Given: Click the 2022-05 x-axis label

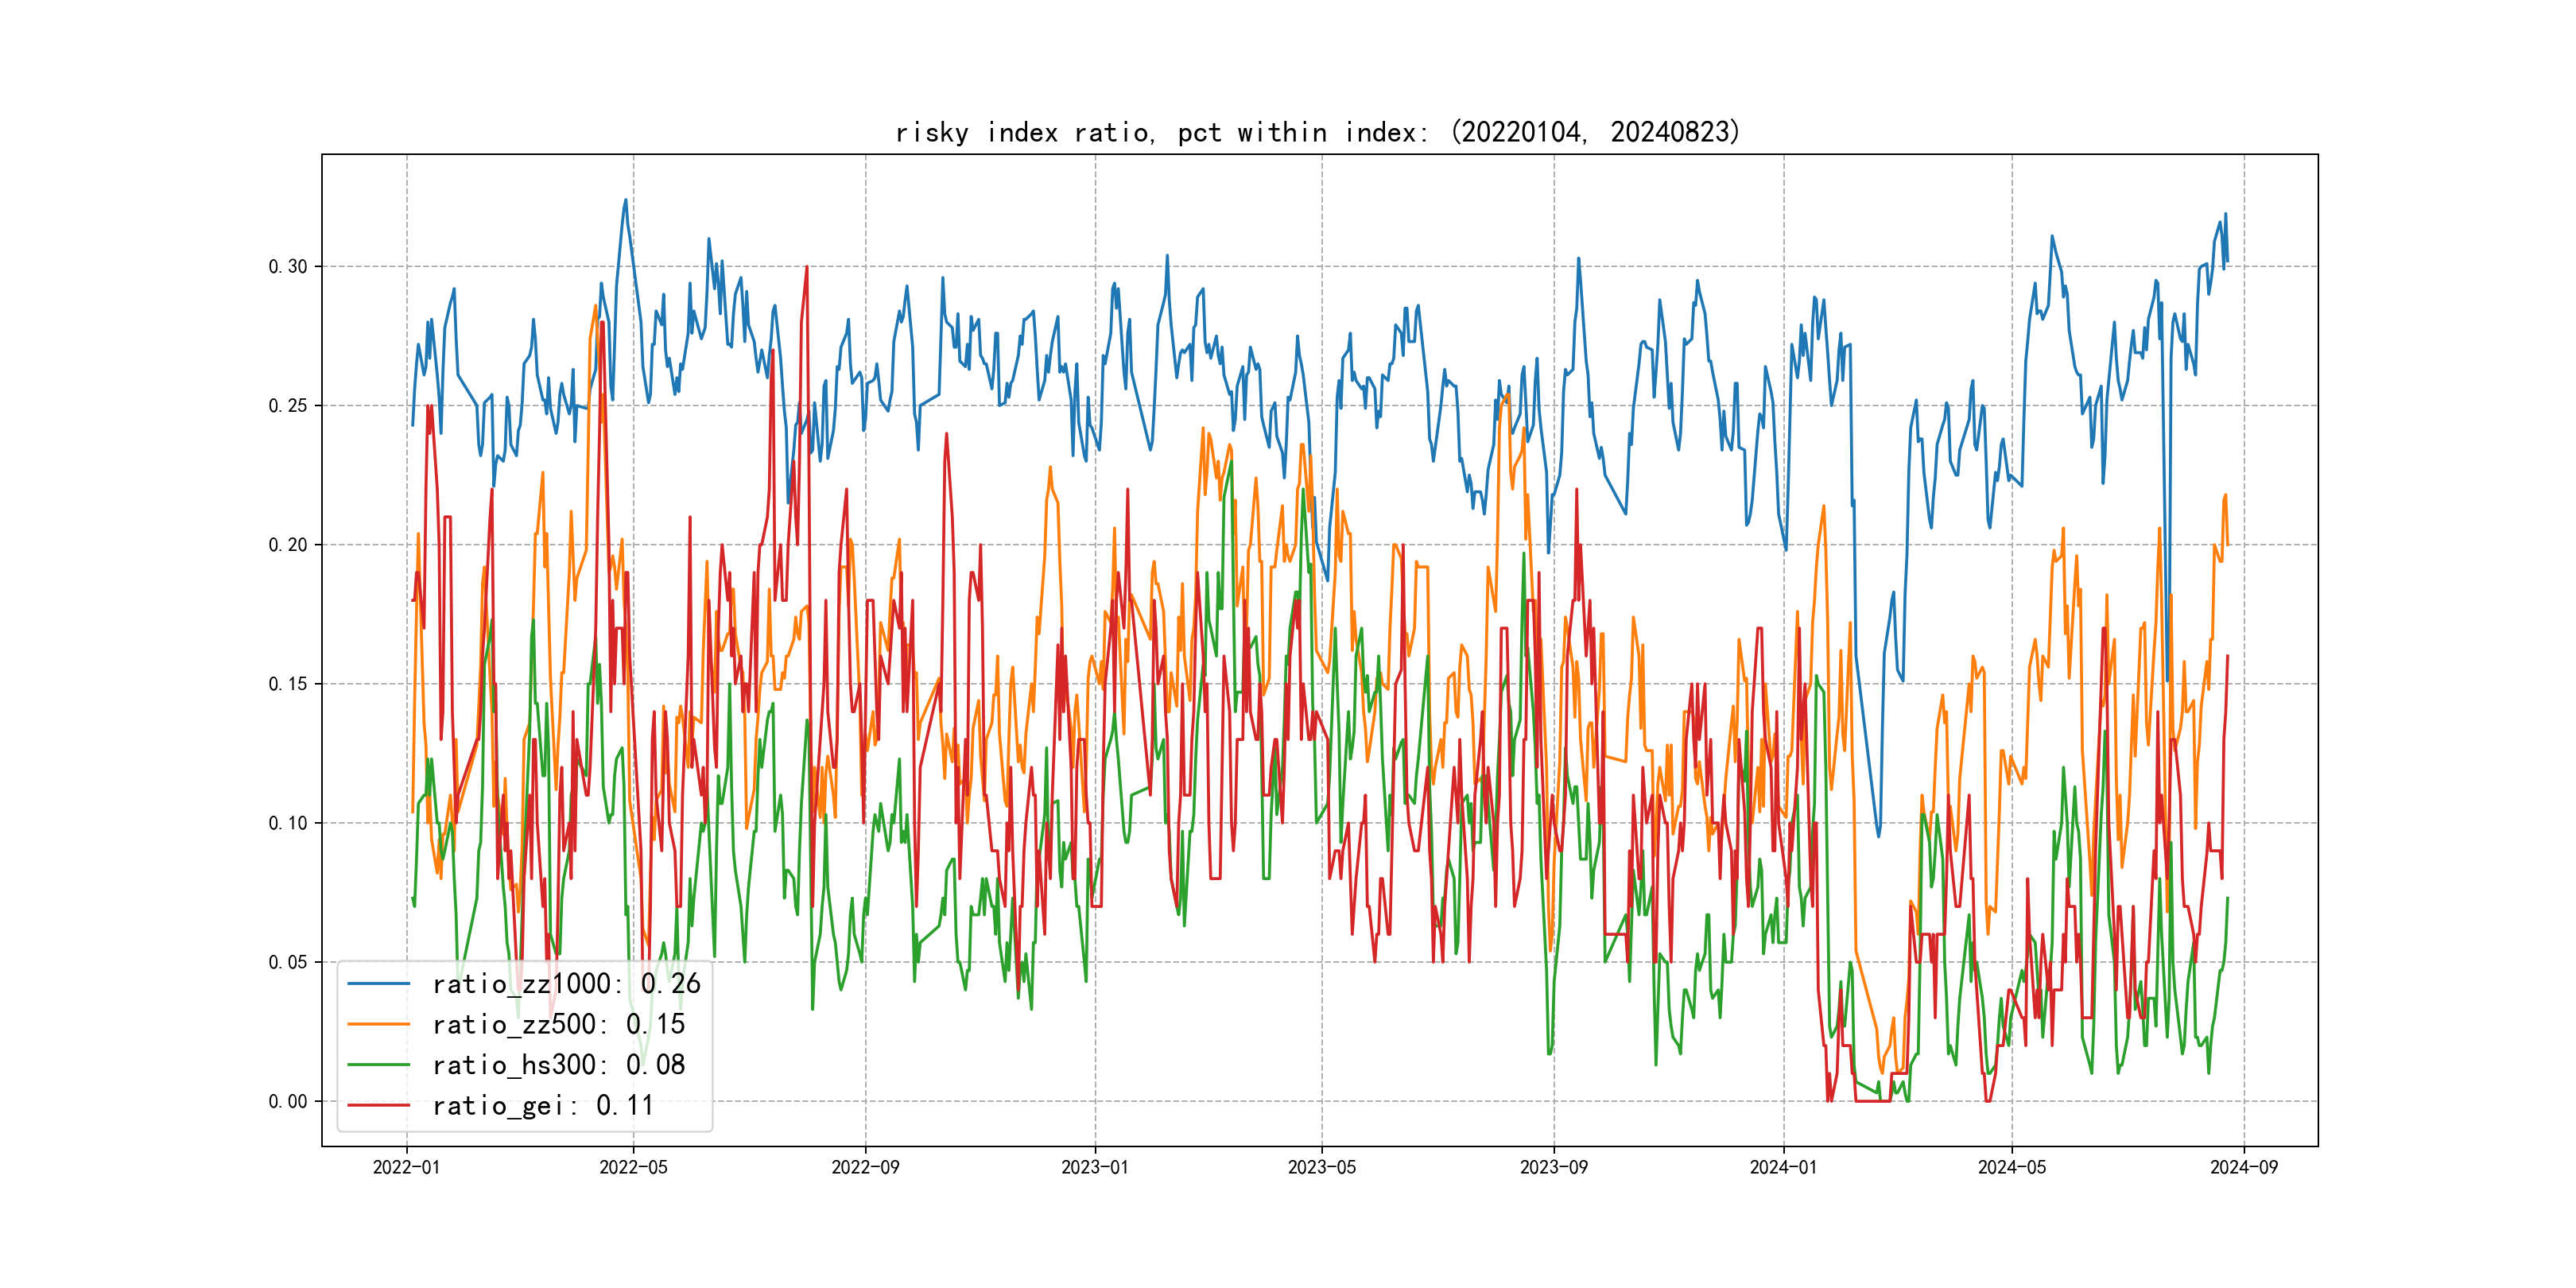Looking at the screenshot, I should pyautogui.click(x=633, y=1168).
